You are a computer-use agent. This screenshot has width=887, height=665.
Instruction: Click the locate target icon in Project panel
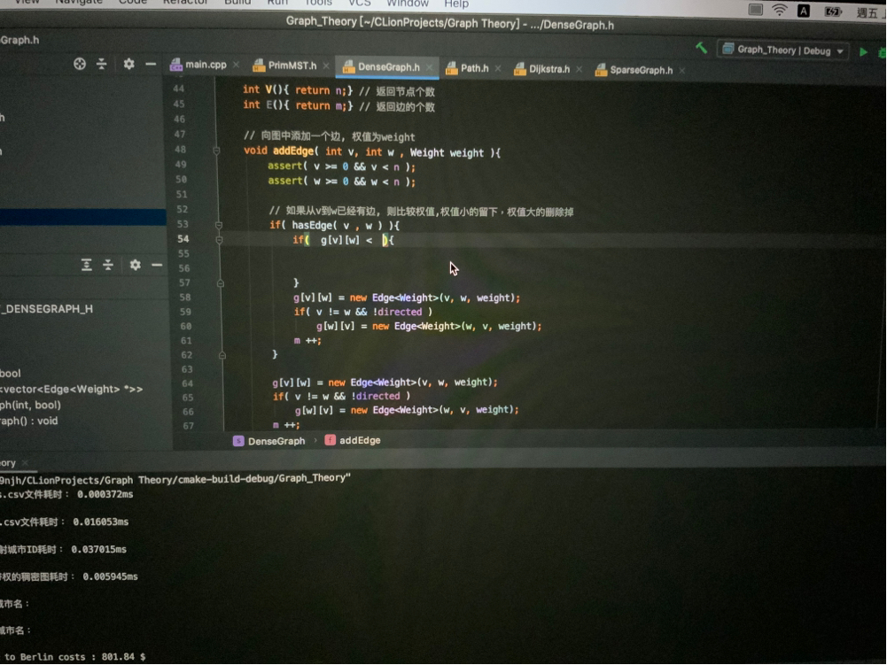tap(80, 64)
